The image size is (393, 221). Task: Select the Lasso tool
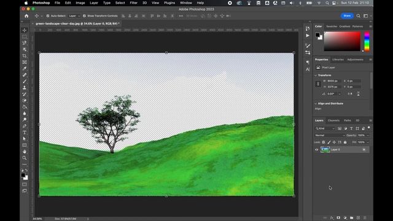point(25,43)
